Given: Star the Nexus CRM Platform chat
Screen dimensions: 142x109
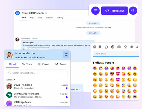Looking at the screenshot, I should 46,13.
